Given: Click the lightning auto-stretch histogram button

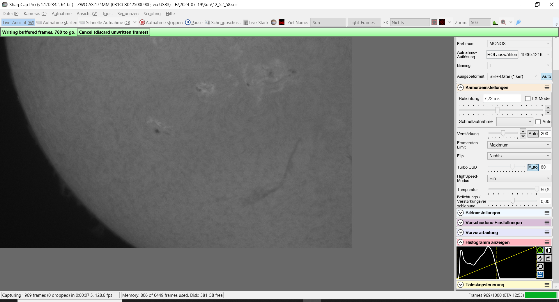Looking at the screenshot, I should (x=540, y=258).
